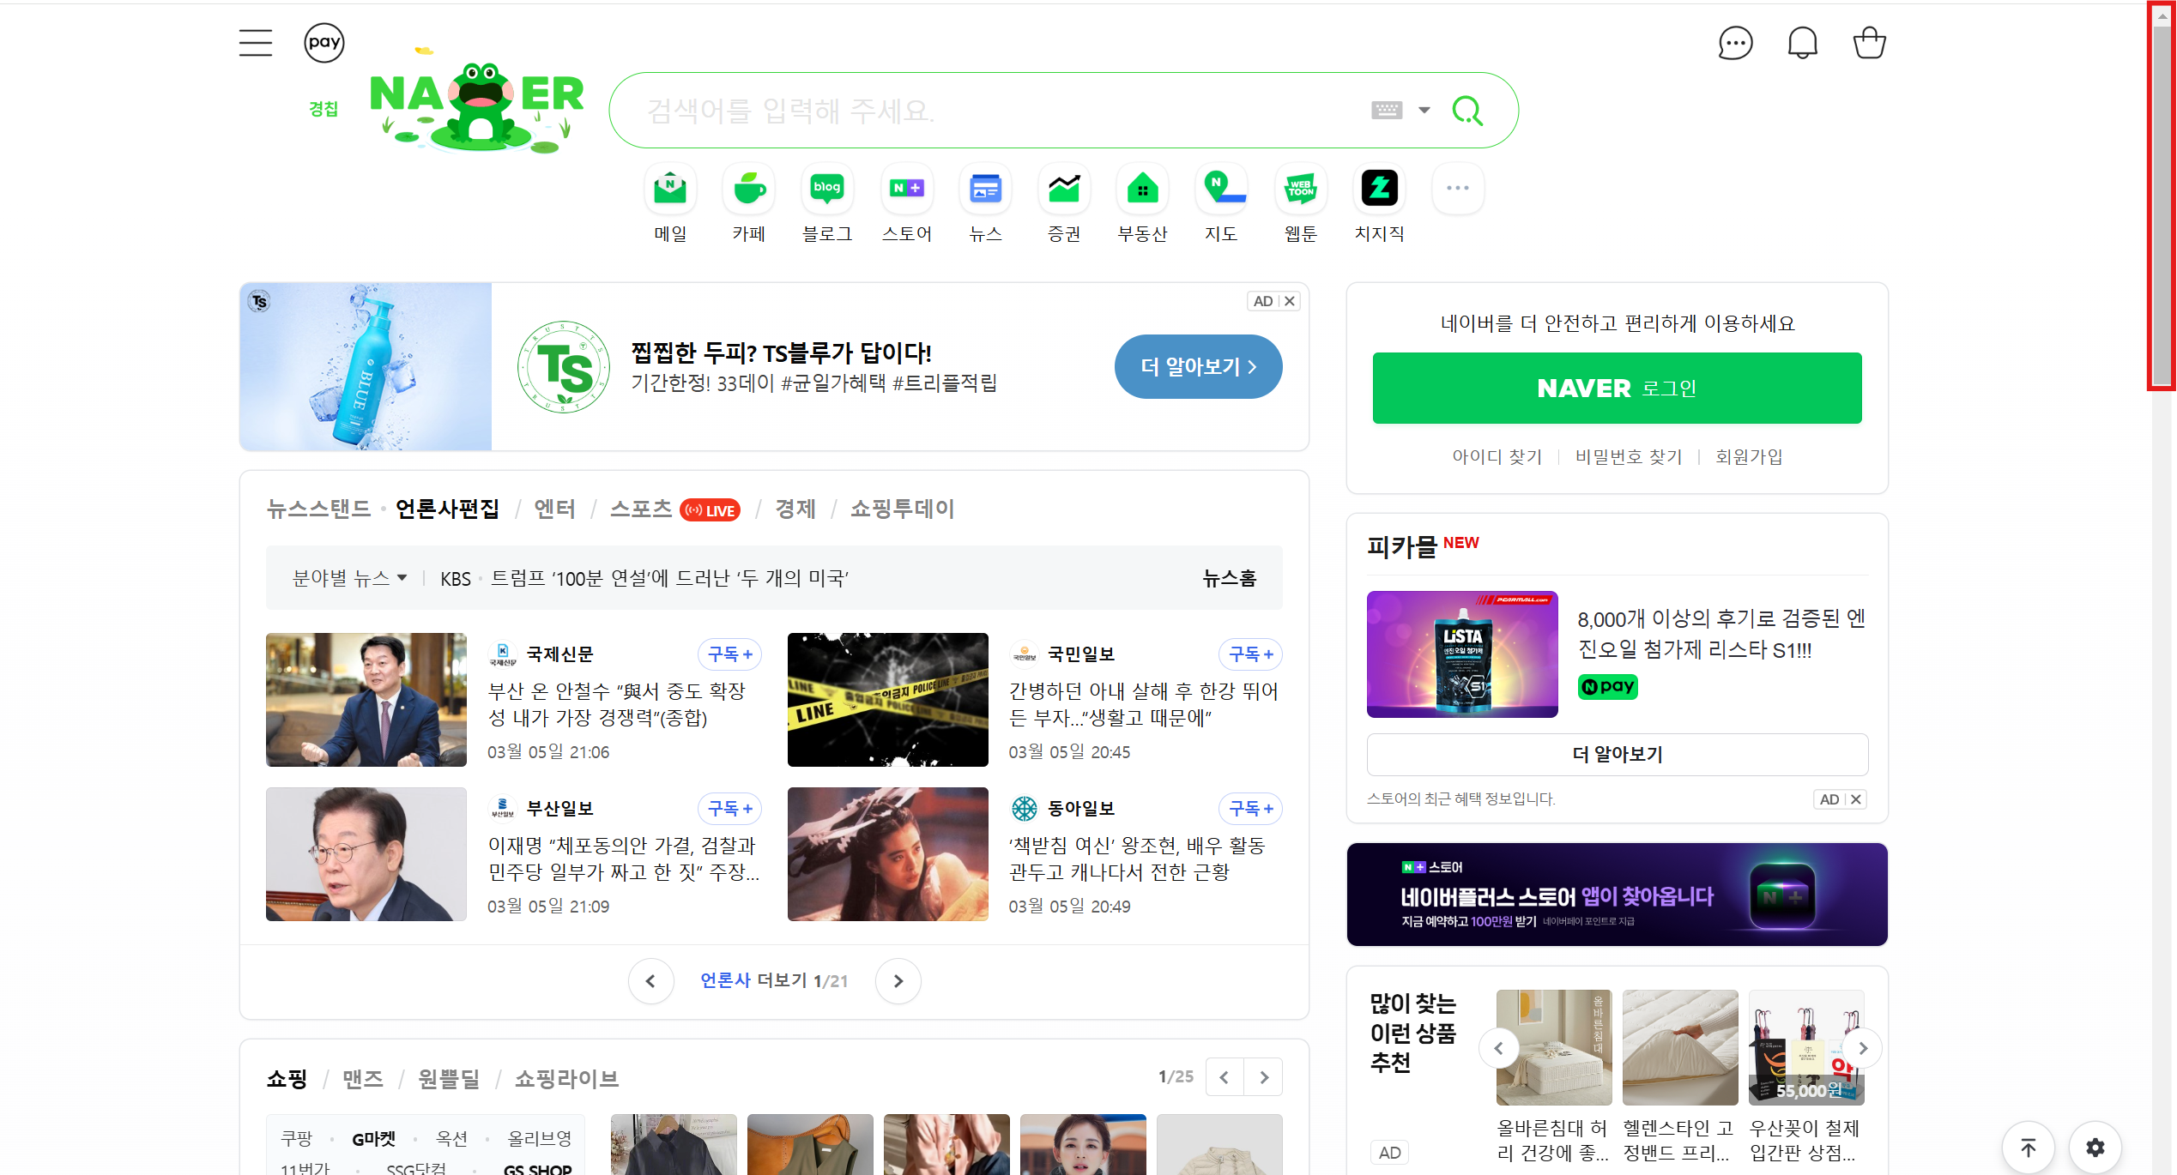Viewport: 2177px width, 1175px height.
Task: Open the 웹툰 webtoon shortcut icon
Action: click(1301, 189)
